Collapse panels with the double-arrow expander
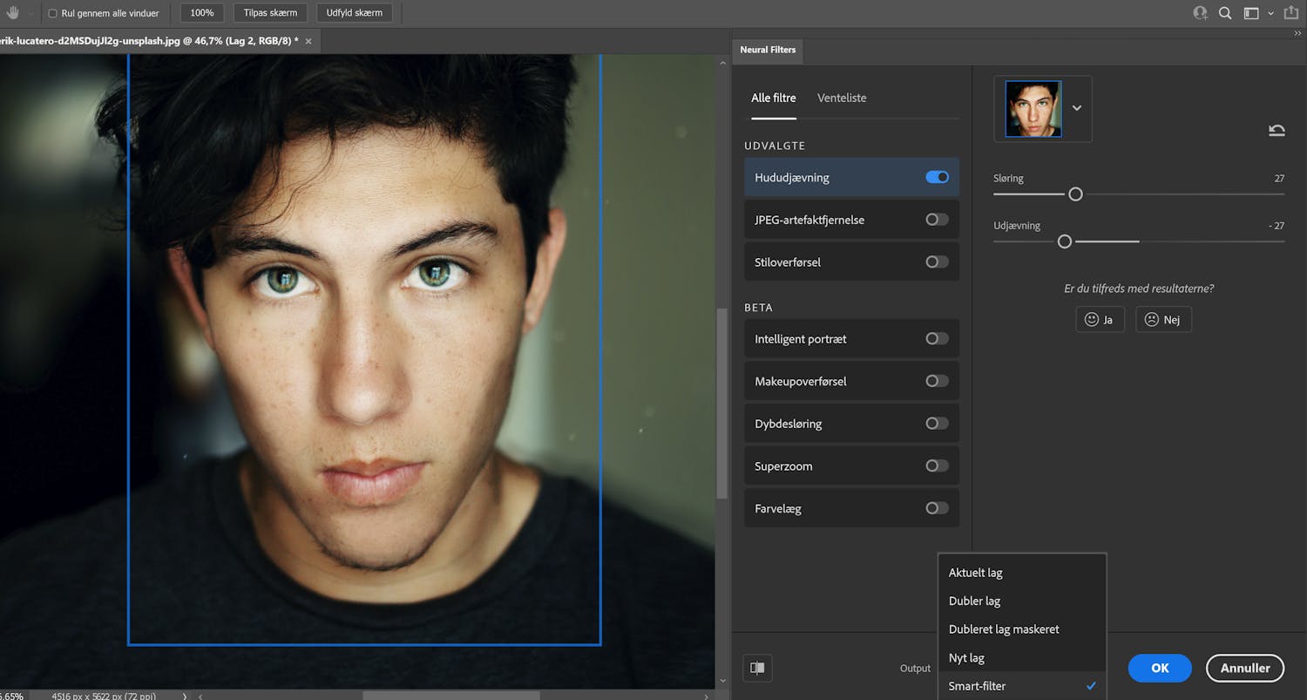 (x=1297, y=33)
